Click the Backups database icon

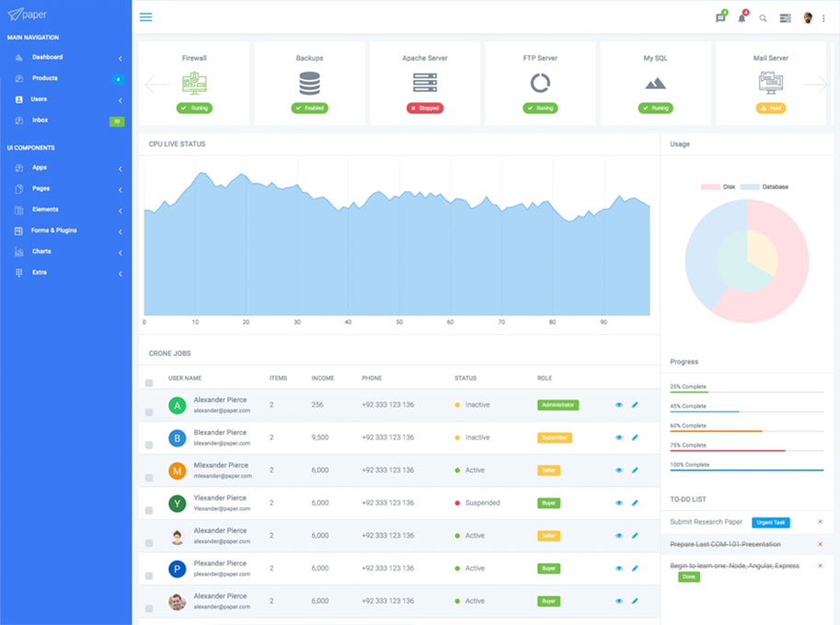tap(309, 84)
